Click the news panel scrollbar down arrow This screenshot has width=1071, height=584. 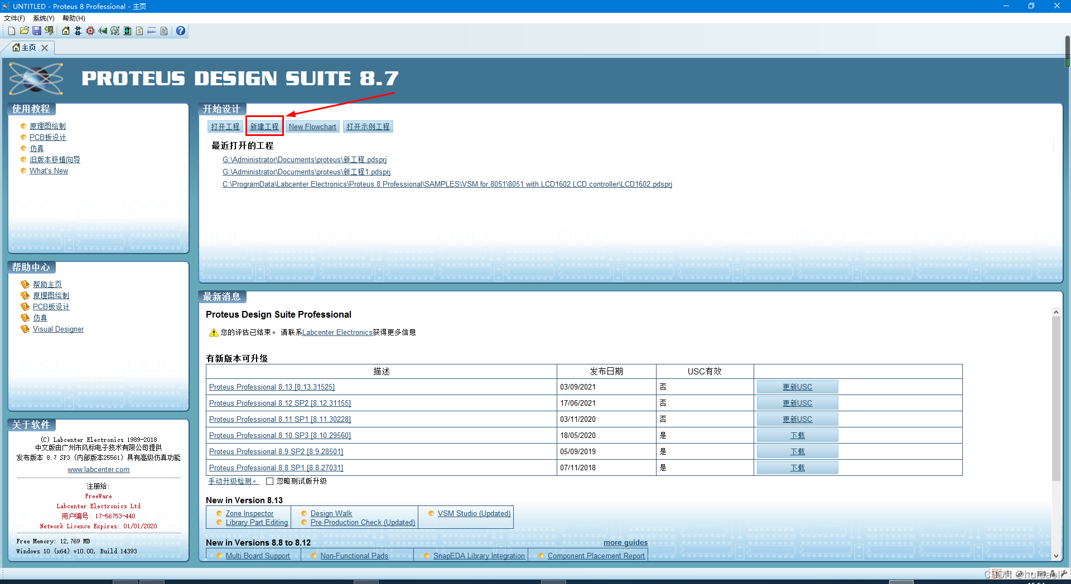pyautogui.click(x=1056, y=556)
